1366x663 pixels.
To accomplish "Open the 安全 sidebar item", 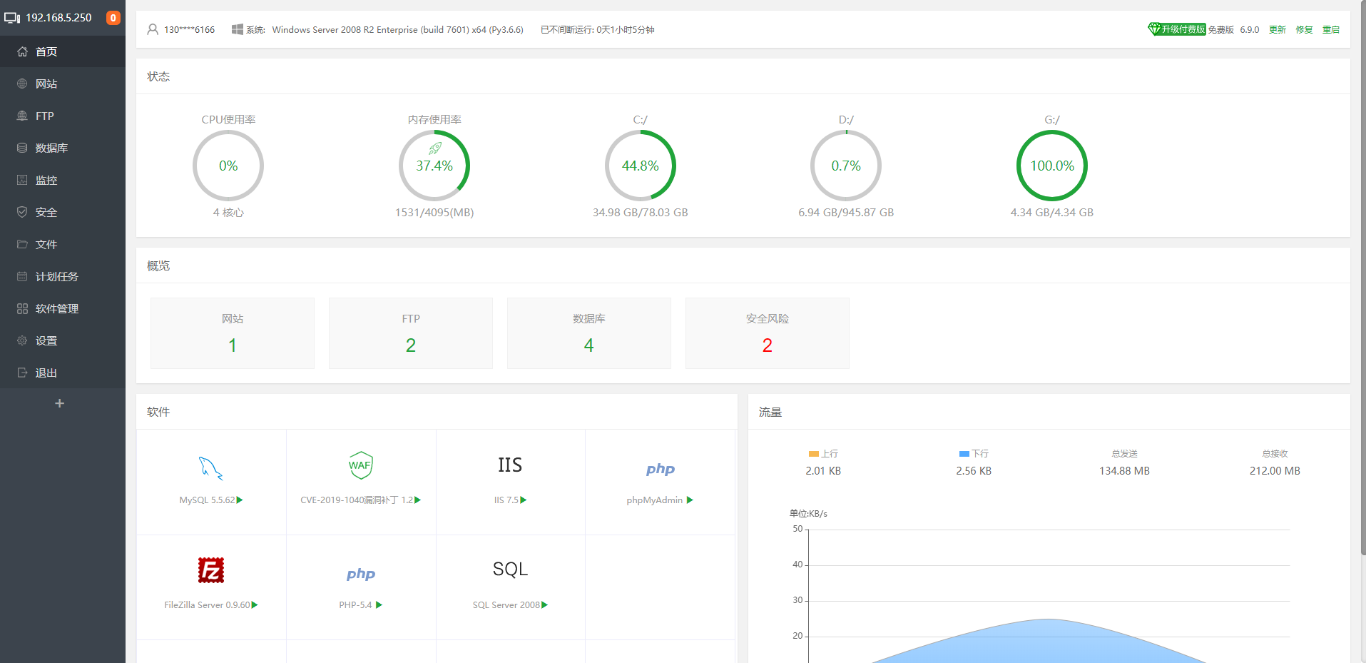I will click(x=63, y=212).
